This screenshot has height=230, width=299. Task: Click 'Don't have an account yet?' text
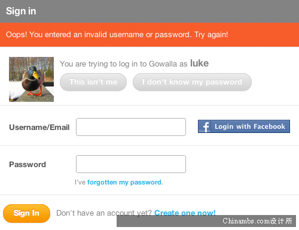[104, 213]
